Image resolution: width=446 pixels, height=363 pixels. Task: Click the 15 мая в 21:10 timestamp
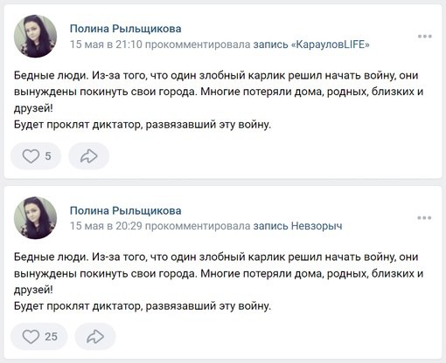106,45
